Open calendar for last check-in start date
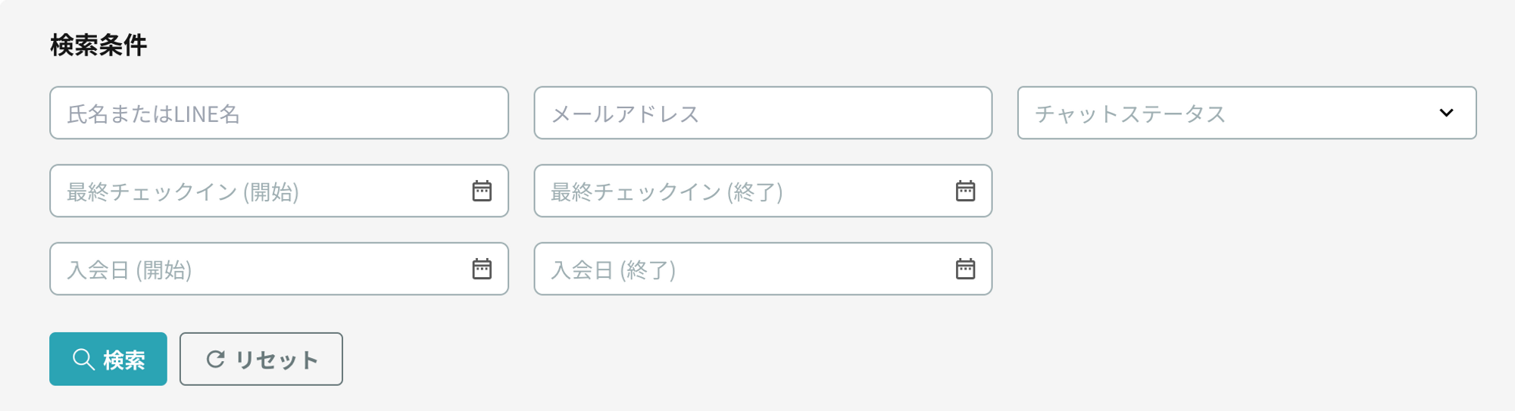This screenshot has width=1515, height=411. [482, 191]
